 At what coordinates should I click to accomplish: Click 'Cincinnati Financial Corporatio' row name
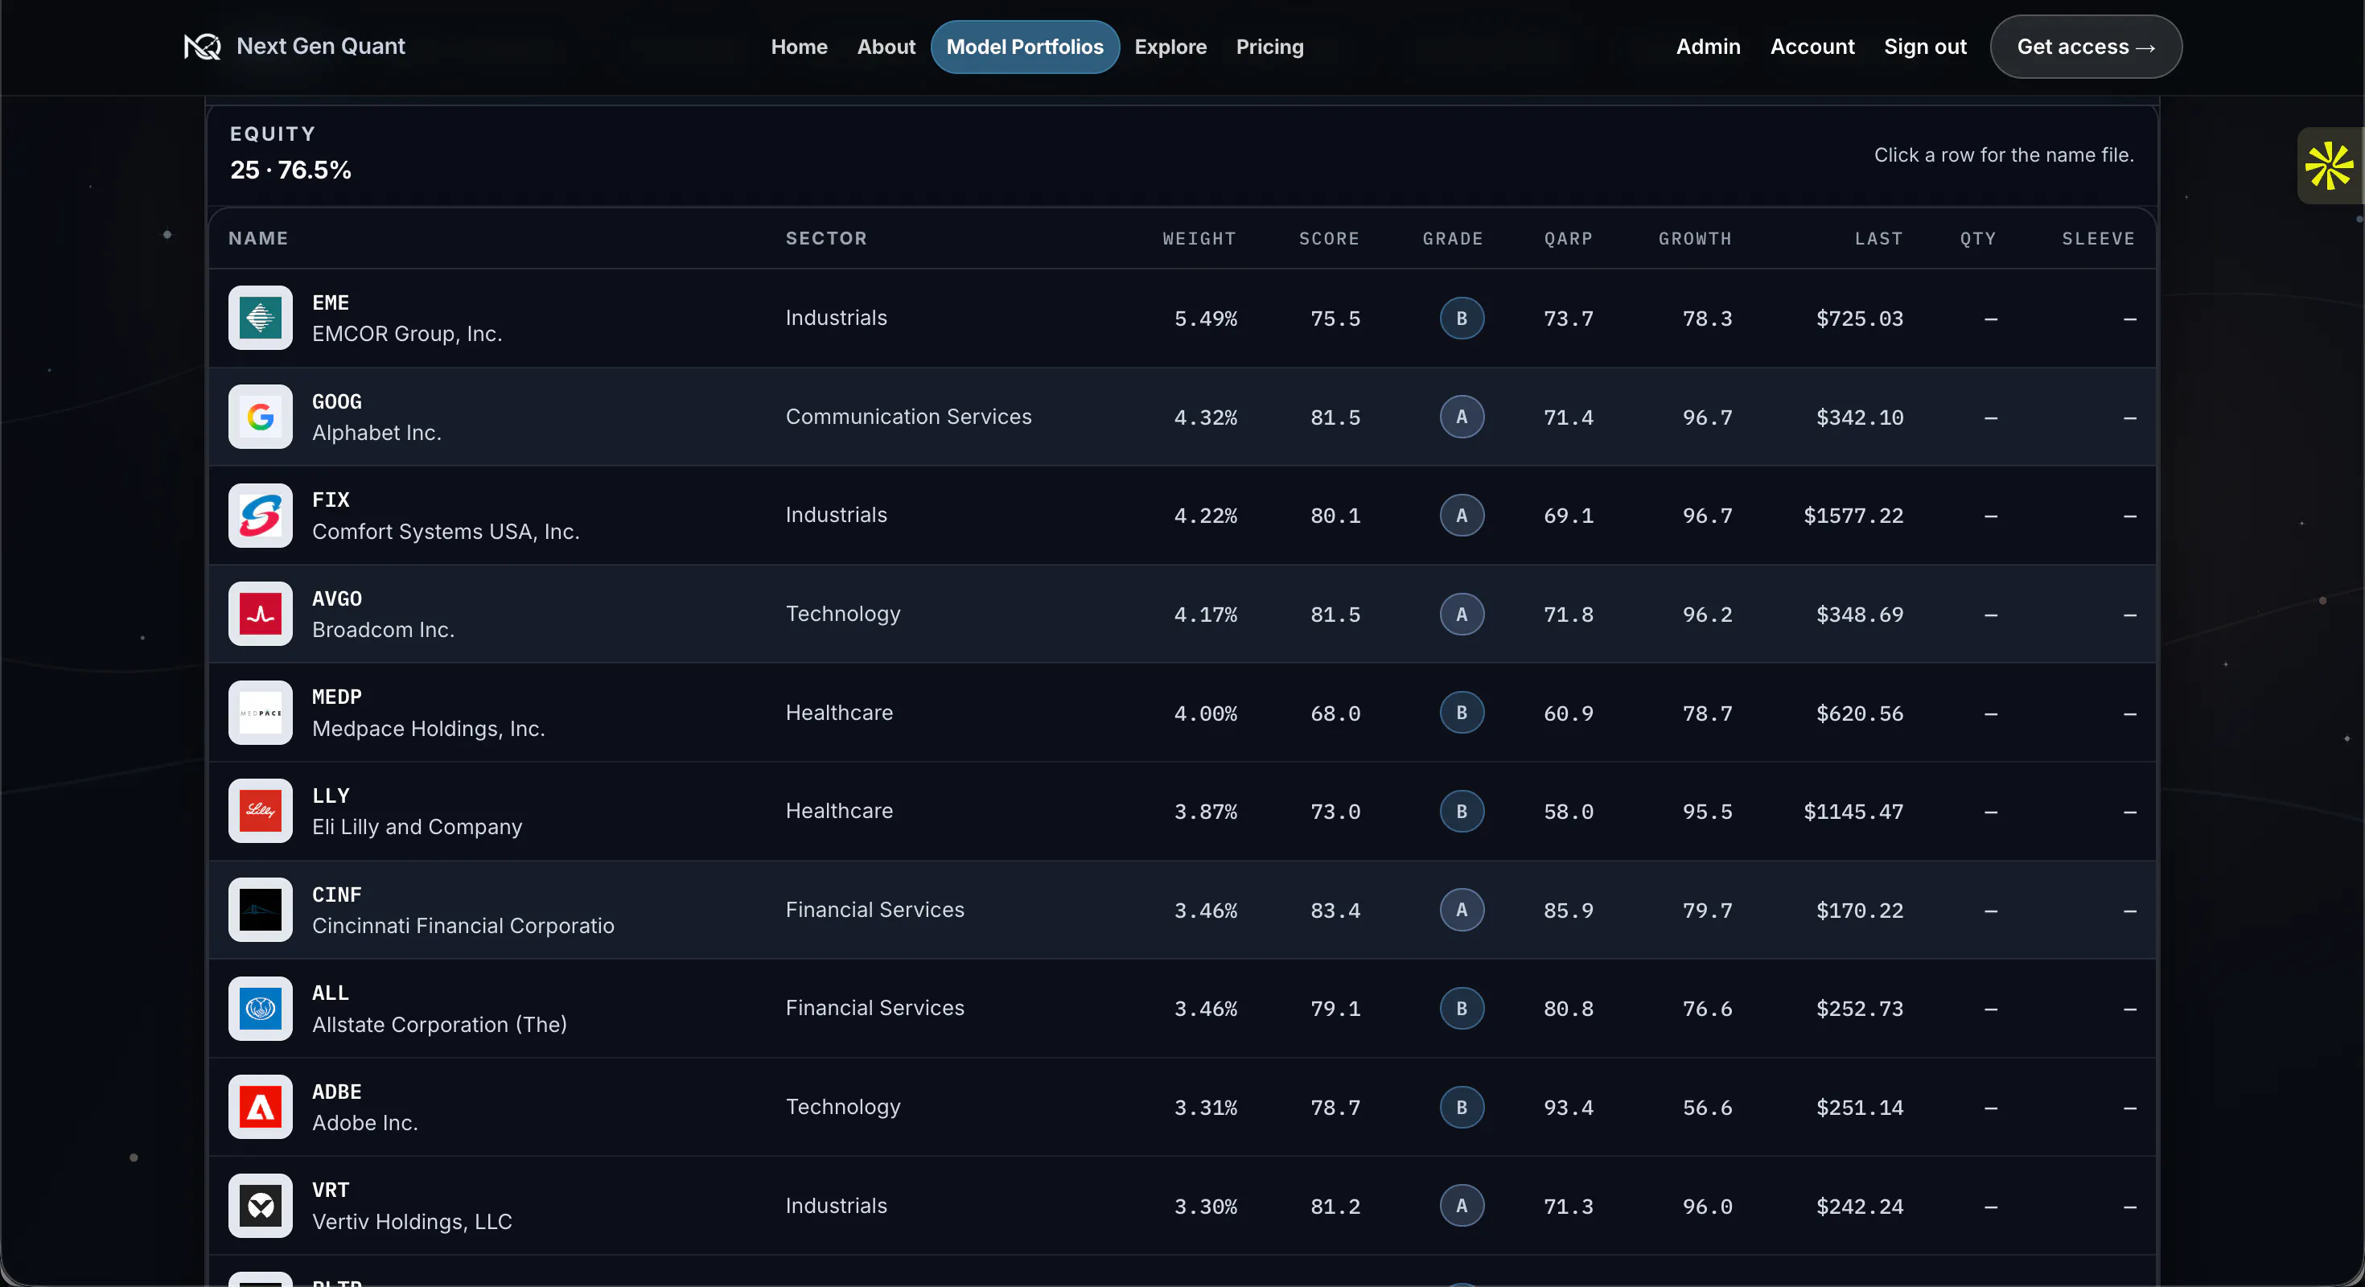click(x=463, y=926)
